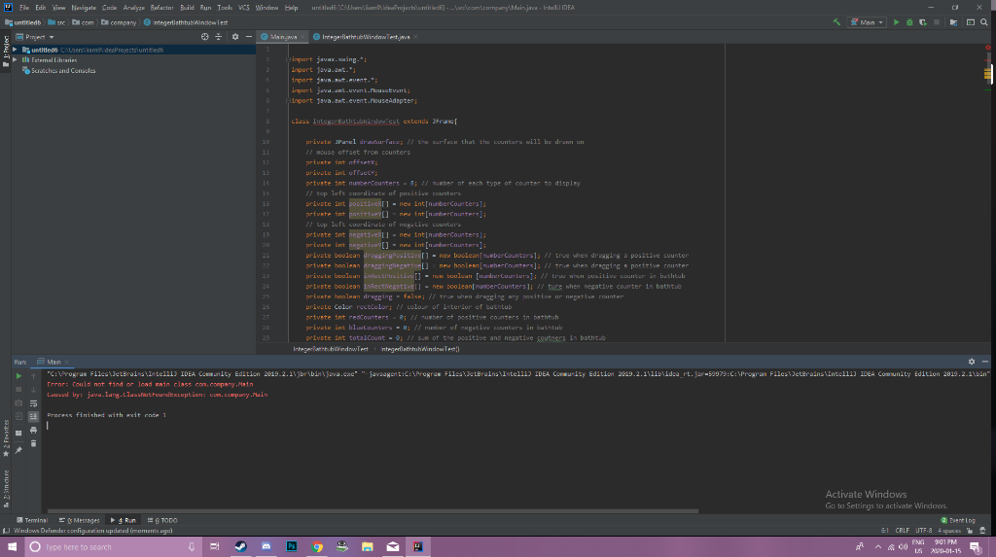
Task: Click Locate/Select Opened File target icon
Action: click(x=204, y=37)
